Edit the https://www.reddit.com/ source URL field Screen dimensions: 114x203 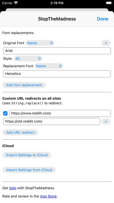(x=60, y=113)
